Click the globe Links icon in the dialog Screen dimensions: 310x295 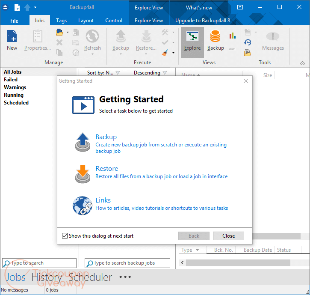83,206
